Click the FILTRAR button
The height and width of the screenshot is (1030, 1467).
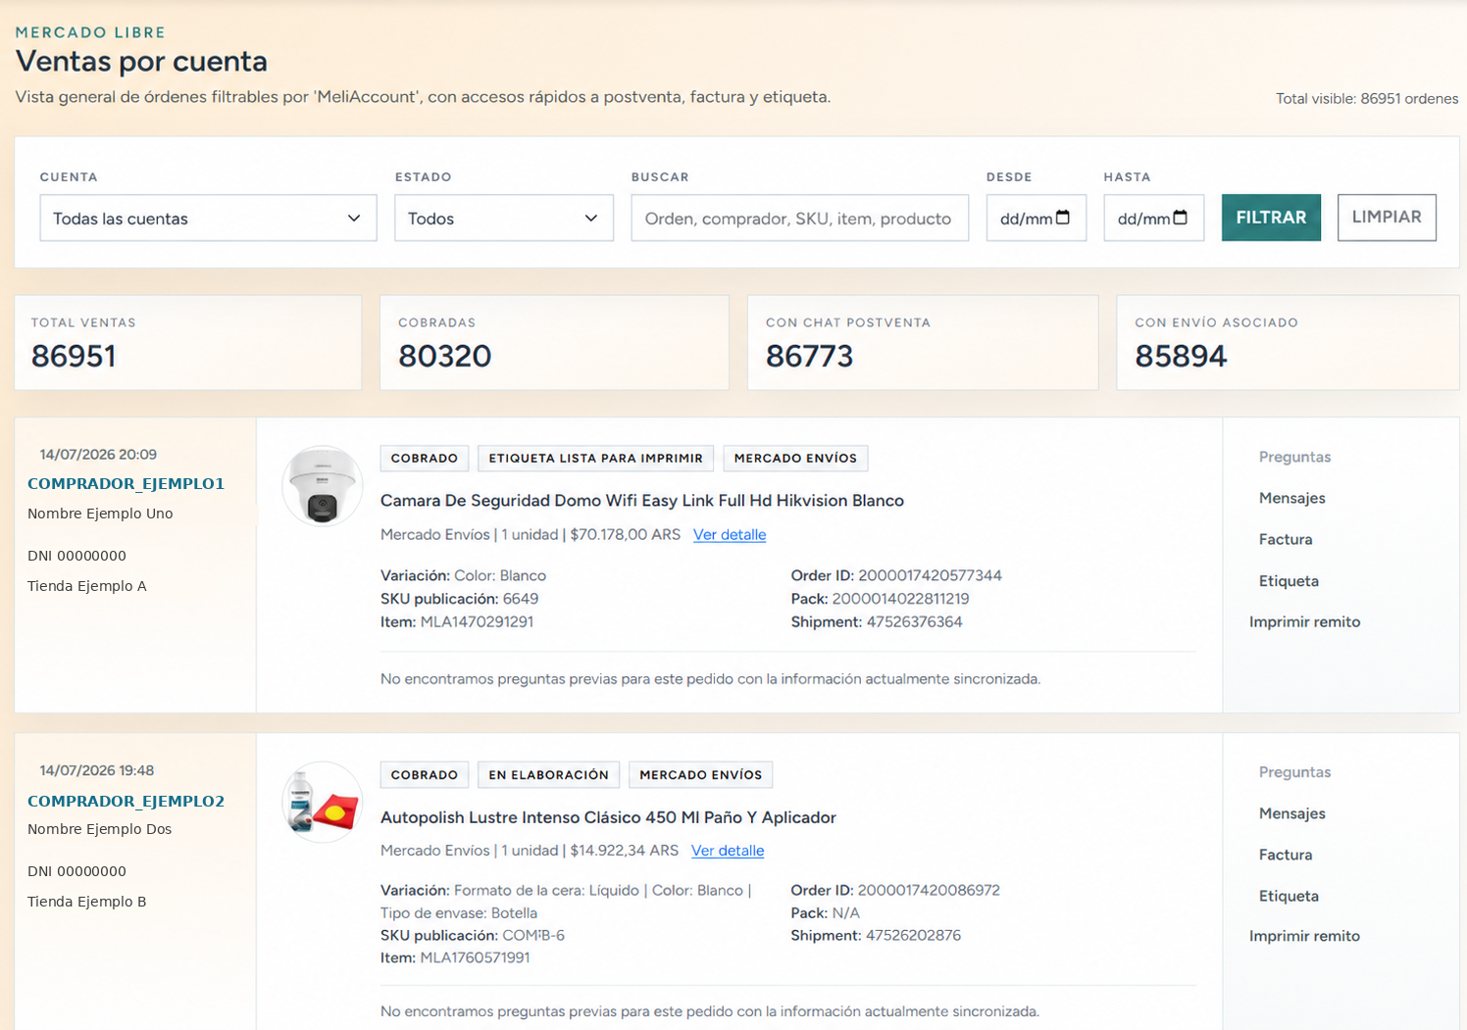(1271, 218)
